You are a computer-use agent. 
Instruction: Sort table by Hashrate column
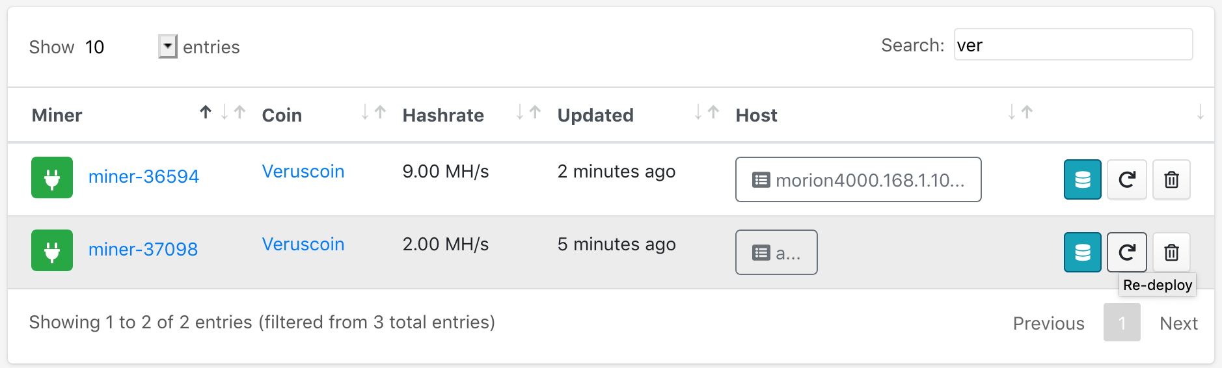point(443,115)
